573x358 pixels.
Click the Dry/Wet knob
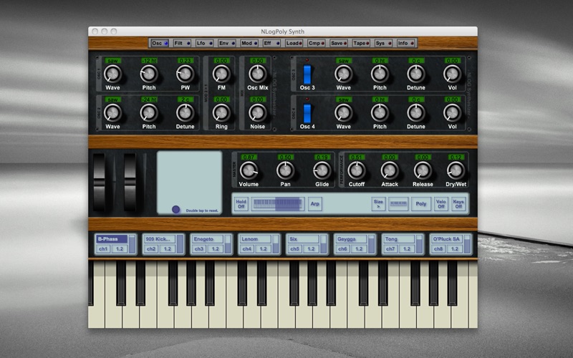tap(454, 170)
